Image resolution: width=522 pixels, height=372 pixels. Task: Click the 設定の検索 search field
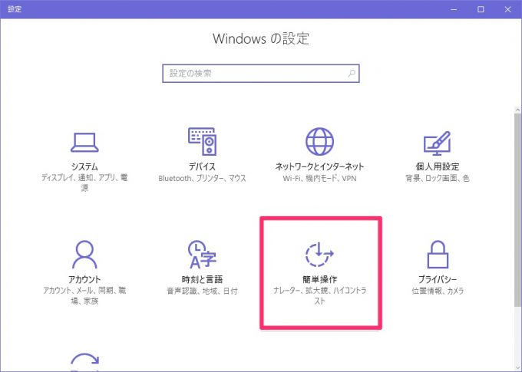tap(261, 73)
